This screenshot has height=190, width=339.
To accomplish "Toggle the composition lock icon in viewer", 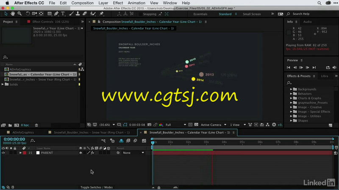I will point(99,22).
